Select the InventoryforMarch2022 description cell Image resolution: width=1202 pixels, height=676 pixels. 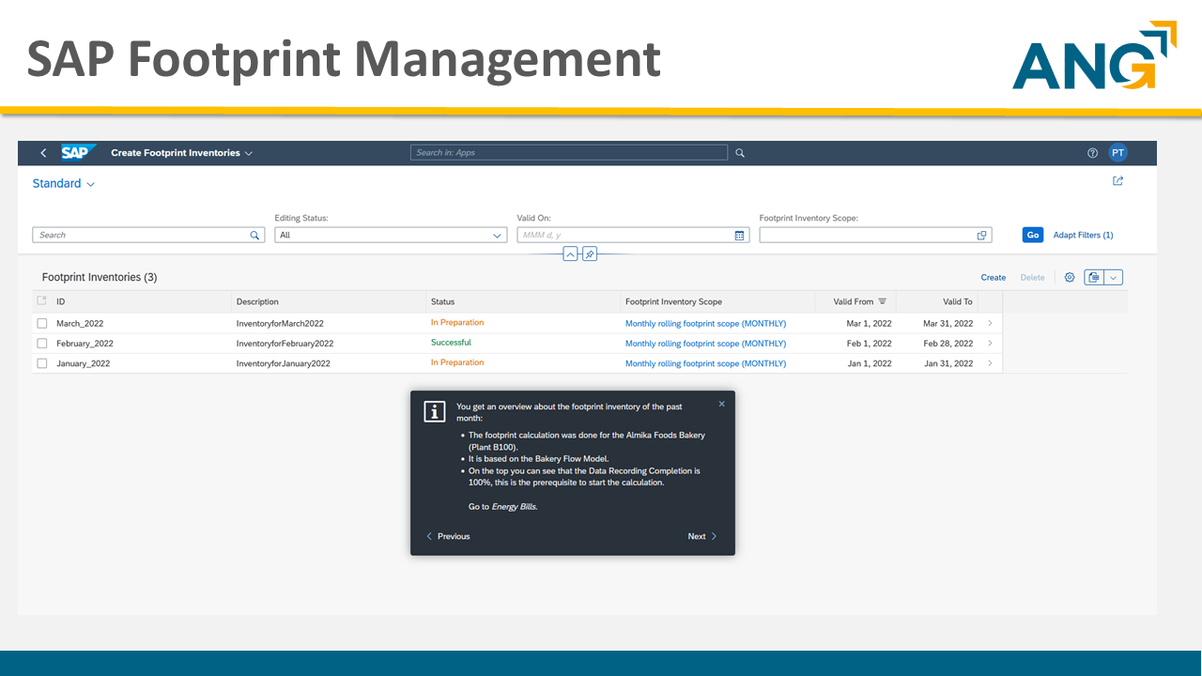click(x=280, y=323)
